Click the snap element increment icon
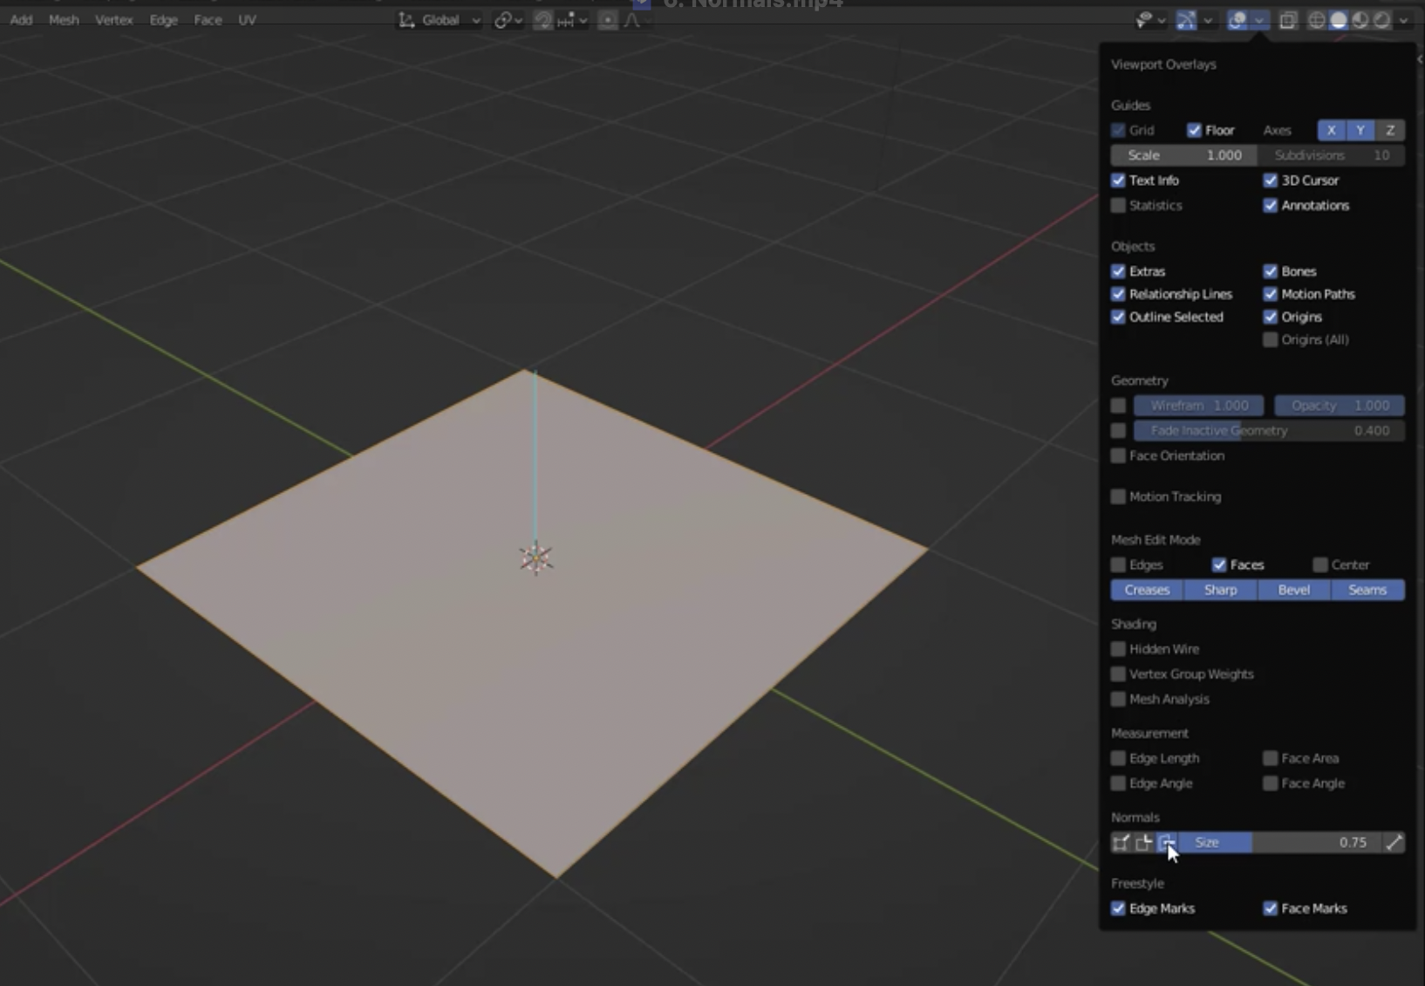The height and width of the screenshot is (986, 1425). (x=565, y=20)
